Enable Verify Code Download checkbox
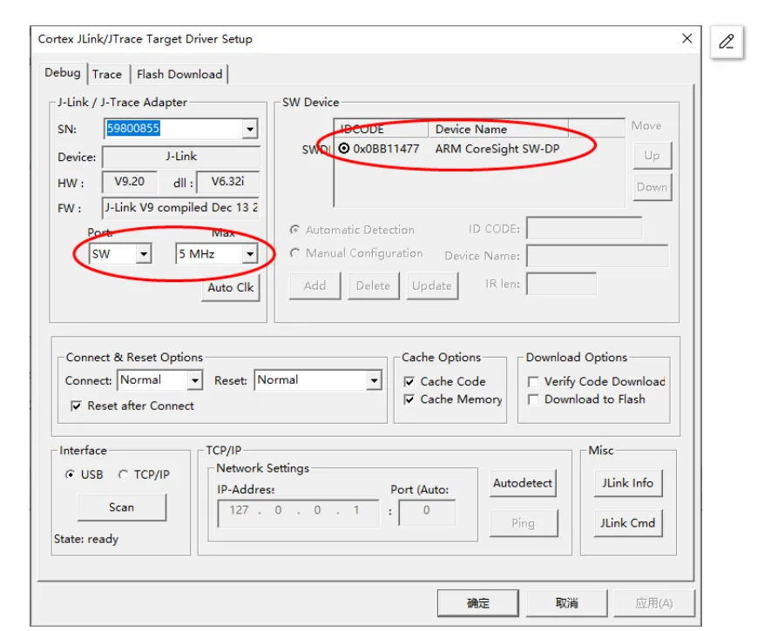The image size is (771, 631). (533, 381)
